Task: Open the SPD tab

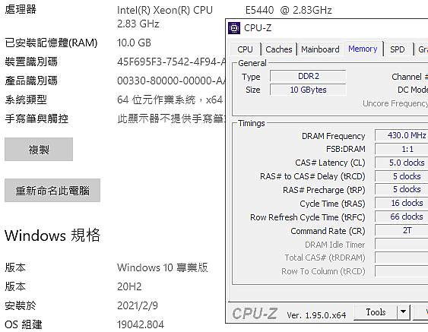Action: coord(397,49)
